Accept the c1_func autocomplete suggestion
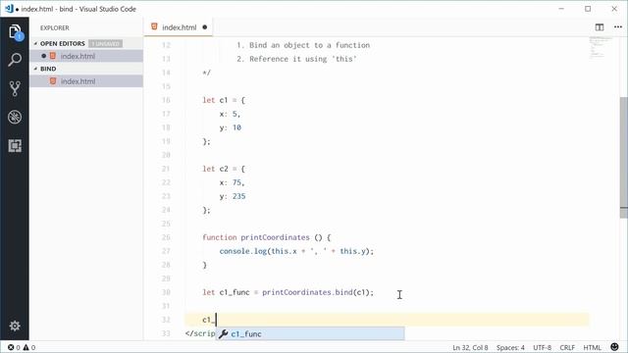Image resolution: width=628 pixels, height=353 pixels. coord(310,333)
